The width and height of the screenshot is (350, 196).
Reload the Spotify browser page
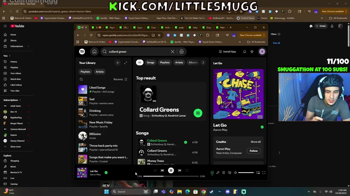pyautogui.click(x=91, y=35)
